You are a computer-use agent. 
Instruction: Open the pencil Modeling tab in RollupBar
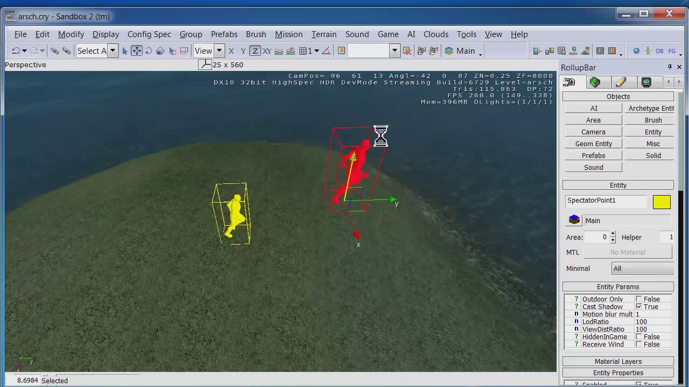[621, 82]
